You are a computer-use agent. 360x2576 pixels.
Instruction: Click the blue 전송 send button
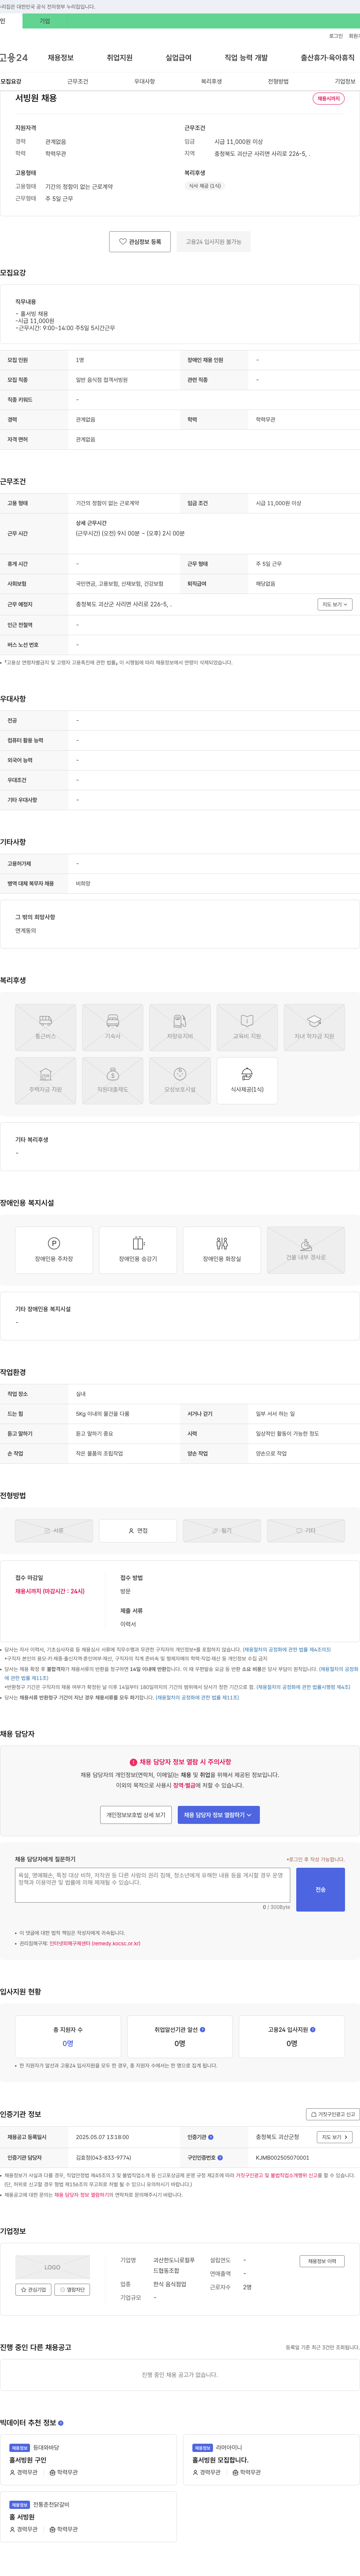320,1889
